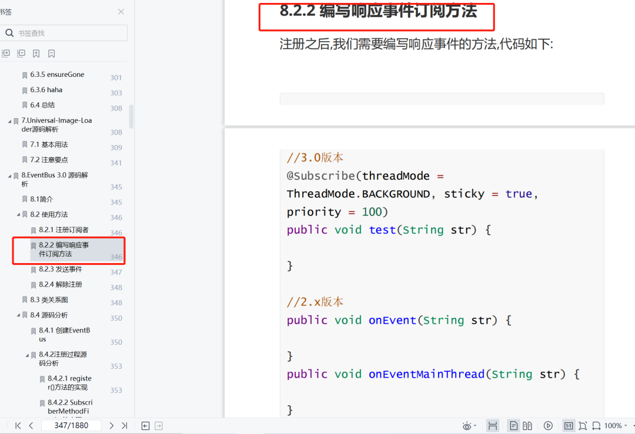The width and height of the screenshot is (635, 434).
Task: Delete bookmark icon
Action: (x=51, y=53)
